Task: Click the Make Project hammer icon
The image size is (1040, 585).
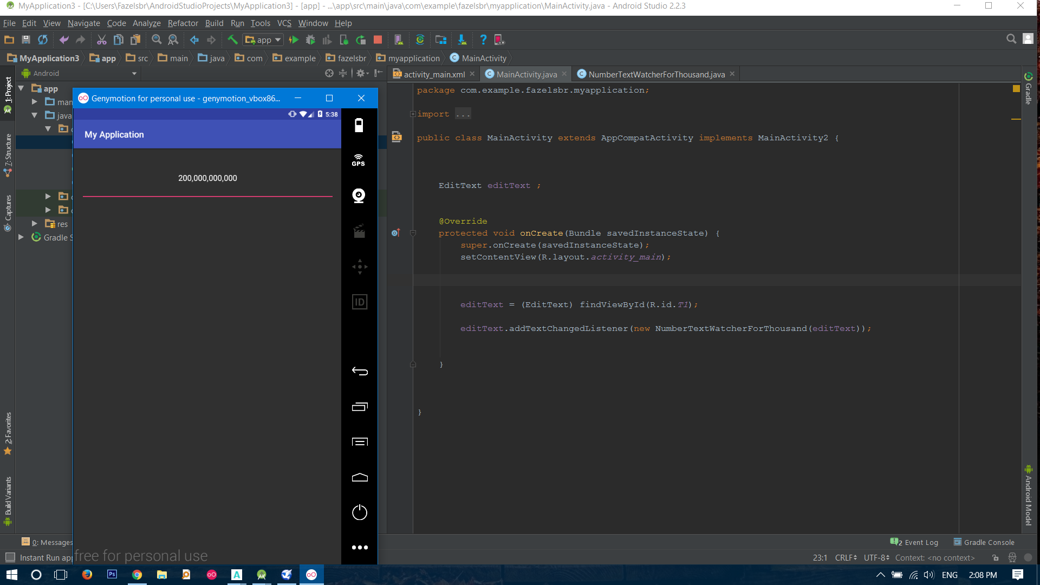Action: click(x=232, y=40)
